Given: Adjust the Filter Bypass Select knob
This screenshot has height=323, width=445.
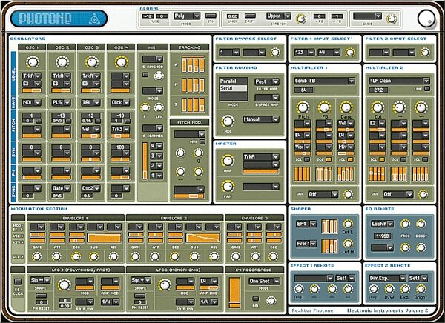Looking at the screenshot, I should (274, 52).
